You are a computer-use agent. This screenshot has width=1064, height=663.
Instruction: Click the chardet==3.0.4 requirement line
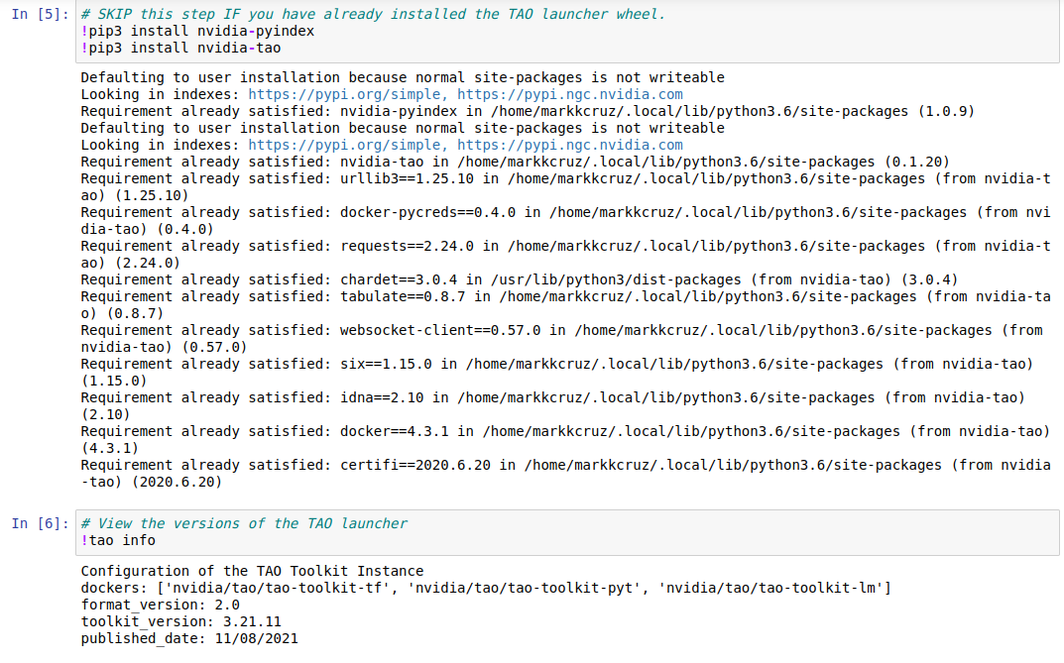[x=519, y=279]
